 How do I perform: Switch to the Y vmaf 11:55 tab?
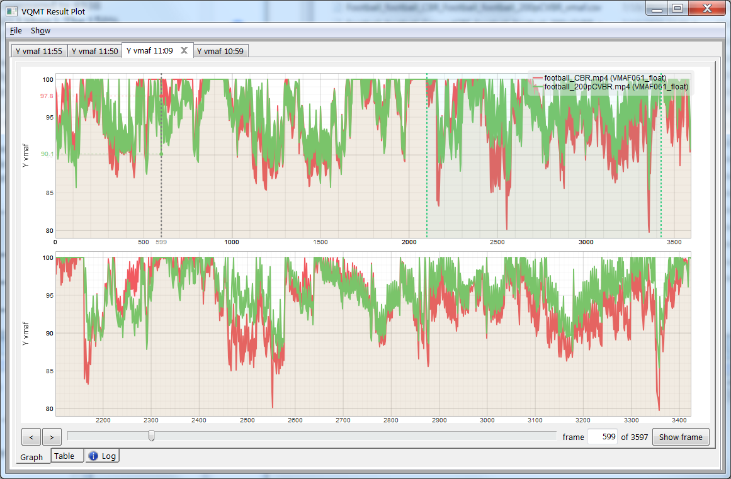[38, 52]
